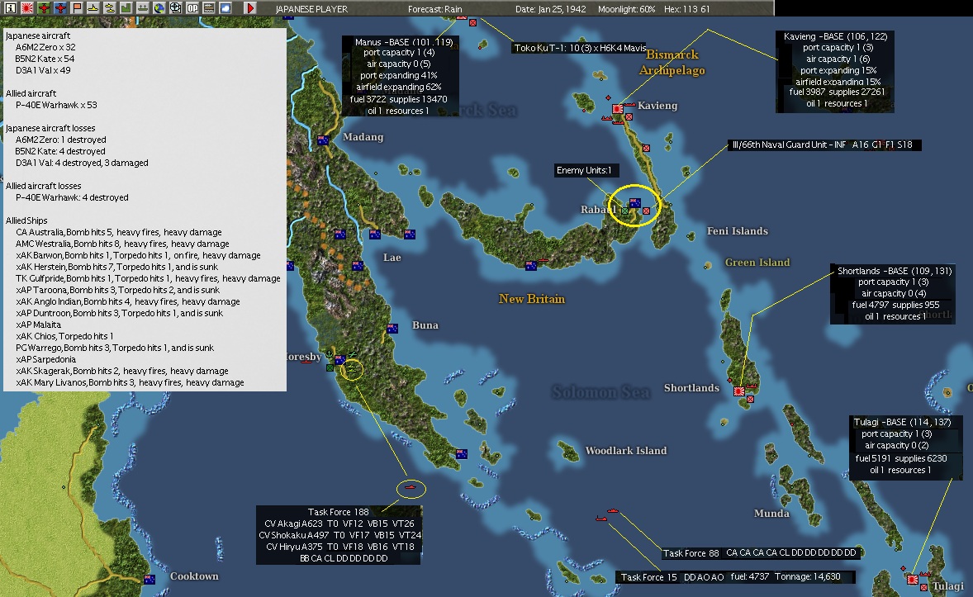Click the CA Australia damage report line
The width and height of the screenshot is (973, 597).
click(118, 232)
